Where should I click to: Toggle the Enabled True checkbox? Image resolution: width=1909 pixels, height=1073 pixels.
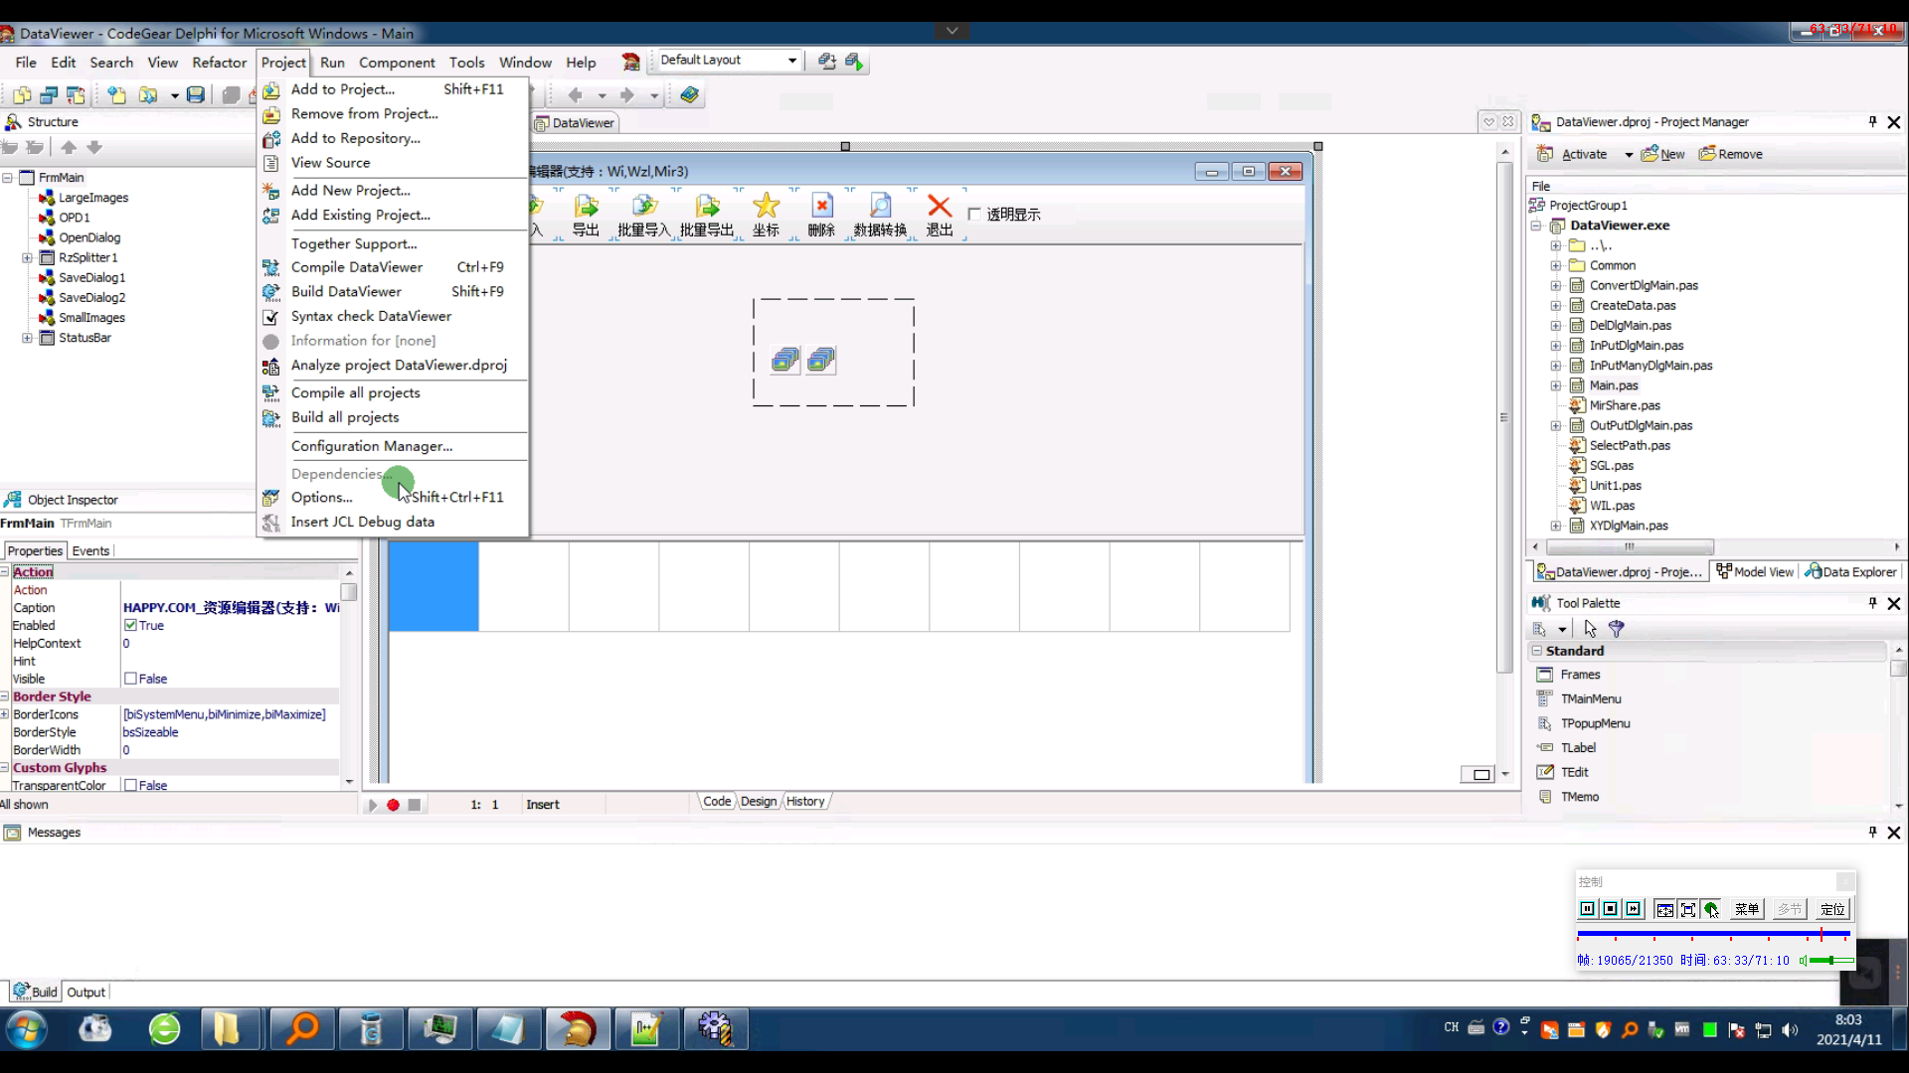pyautogui.click(x=130, y=626)
